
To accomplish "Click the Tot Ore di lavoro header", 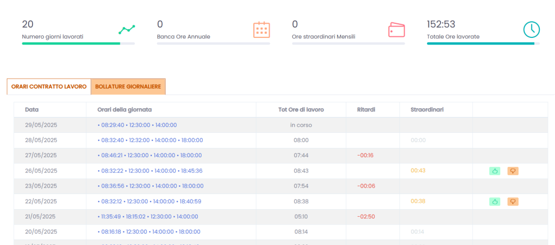I will tap(301, 109).
